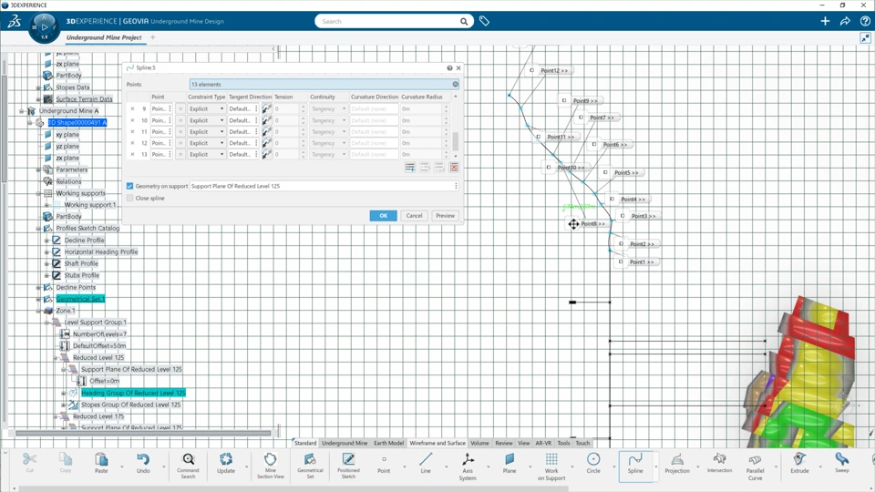
Task: Select the Sweep tool
Action: [x=841, y=464]
